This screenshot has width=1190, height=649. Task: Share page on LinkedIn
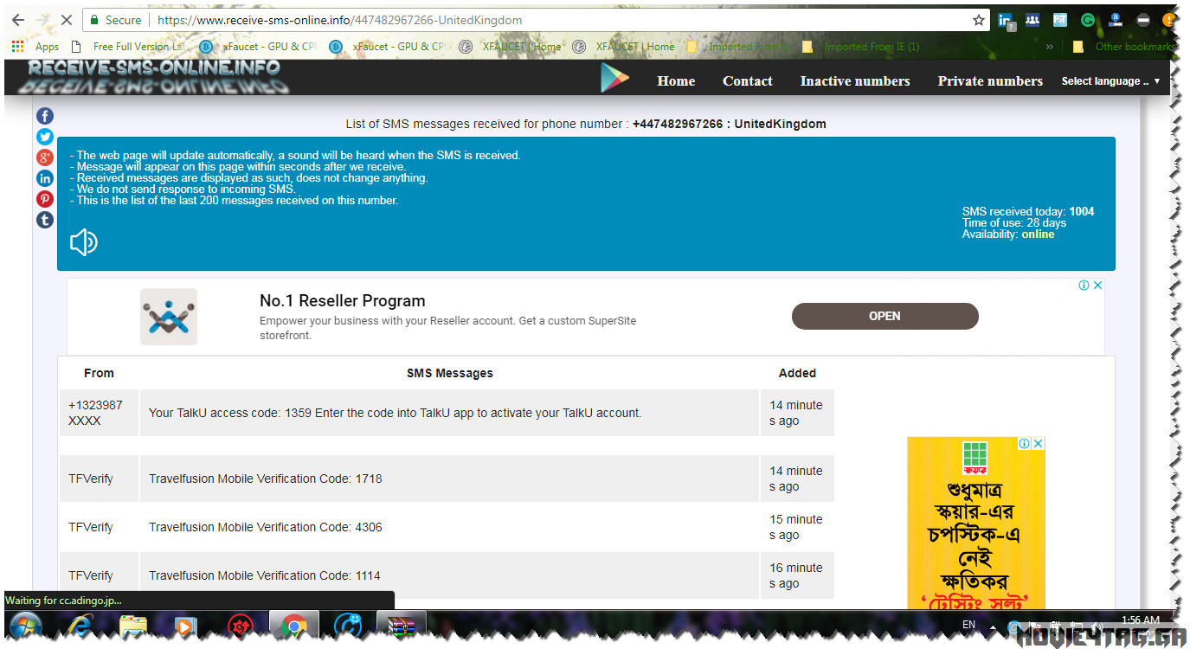(45, 178)
